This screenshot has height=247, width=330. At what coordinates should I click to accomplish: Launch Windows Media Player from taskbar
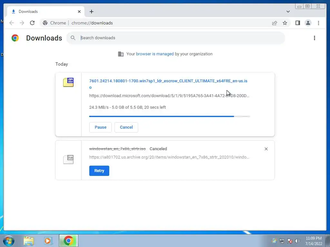(x=48, y=241)
